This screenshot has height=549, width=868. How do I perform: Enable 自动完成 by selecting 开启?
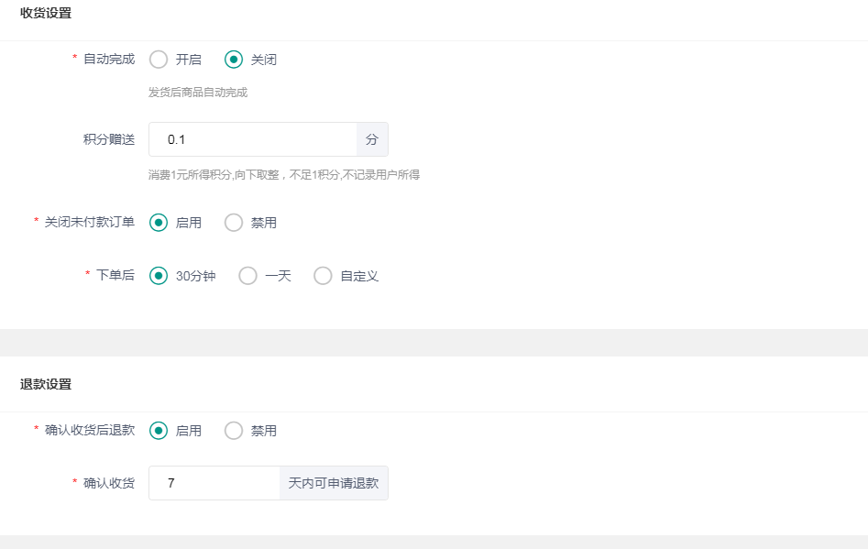[159, 60]
